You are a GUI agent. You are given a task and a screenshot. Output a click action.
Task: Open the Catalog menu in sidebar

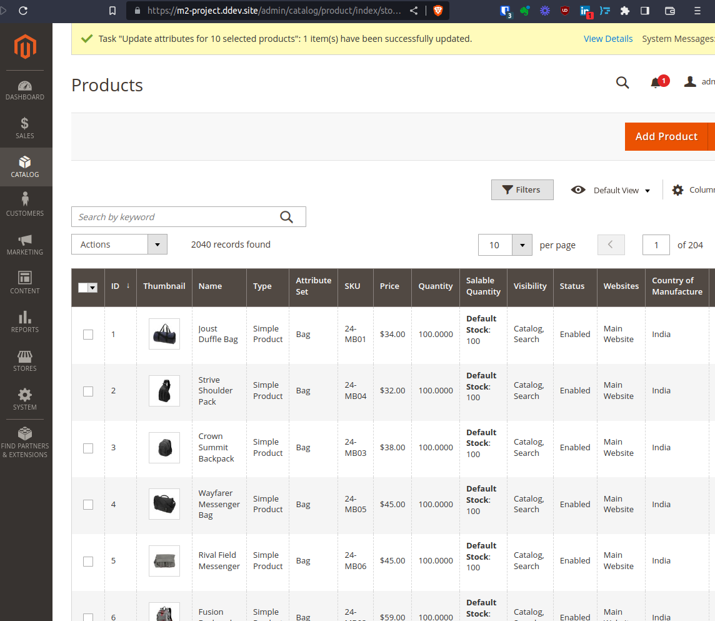point(25,167)
